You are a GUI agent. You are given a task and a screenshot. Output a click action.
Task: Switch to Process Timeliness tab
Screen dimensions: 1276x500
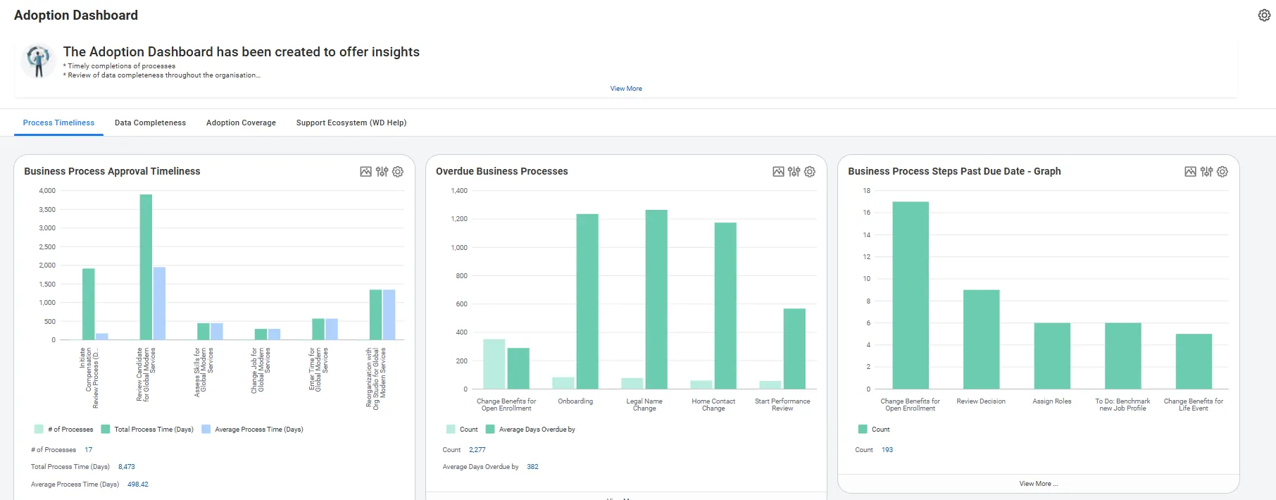pyautogui.click(x=58, y=123)
